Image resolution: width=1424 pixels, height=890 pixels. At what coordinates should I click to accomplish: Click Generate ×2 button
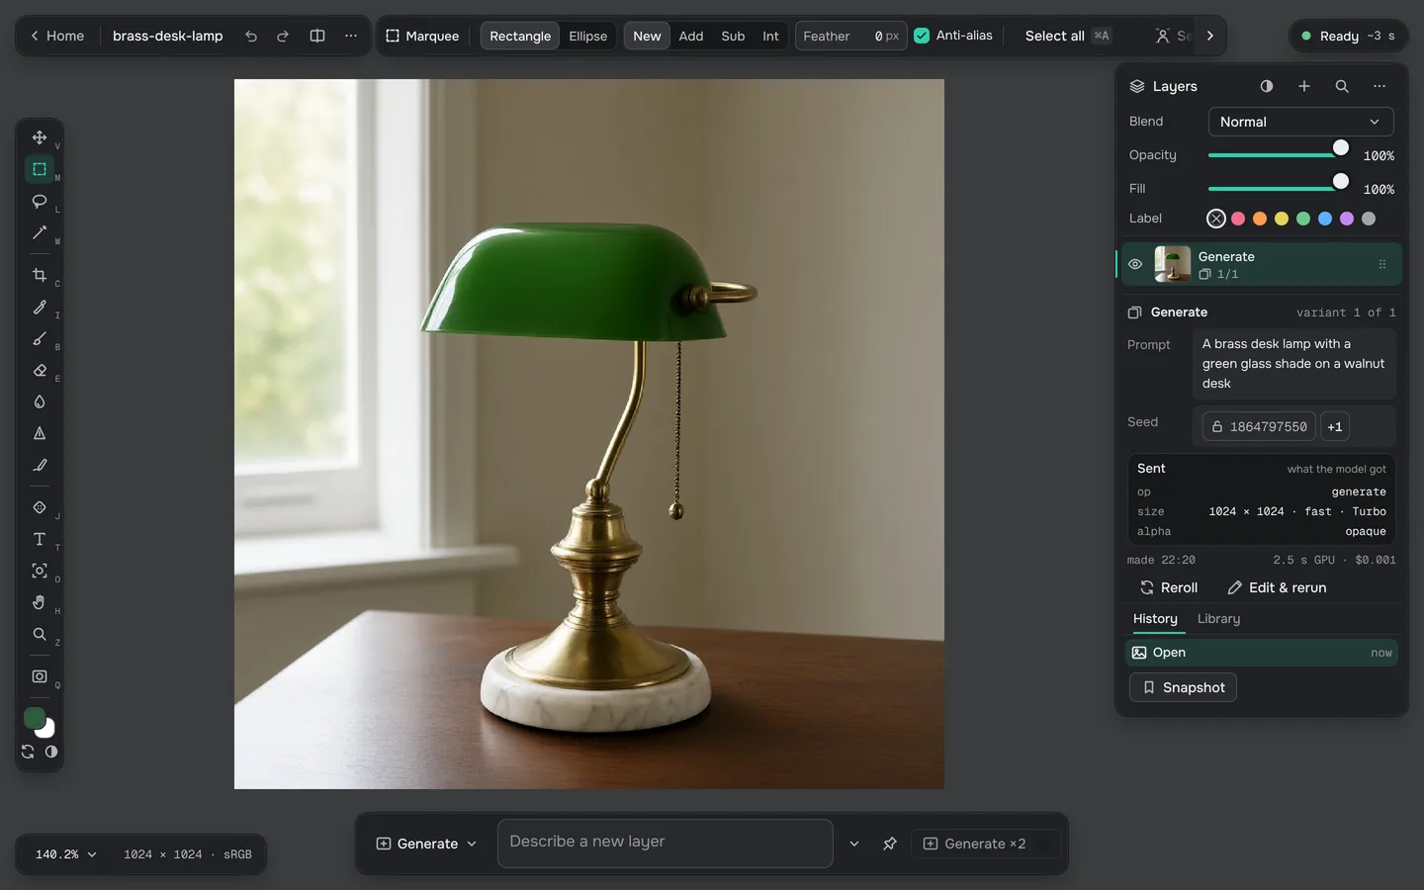(985, 844)
